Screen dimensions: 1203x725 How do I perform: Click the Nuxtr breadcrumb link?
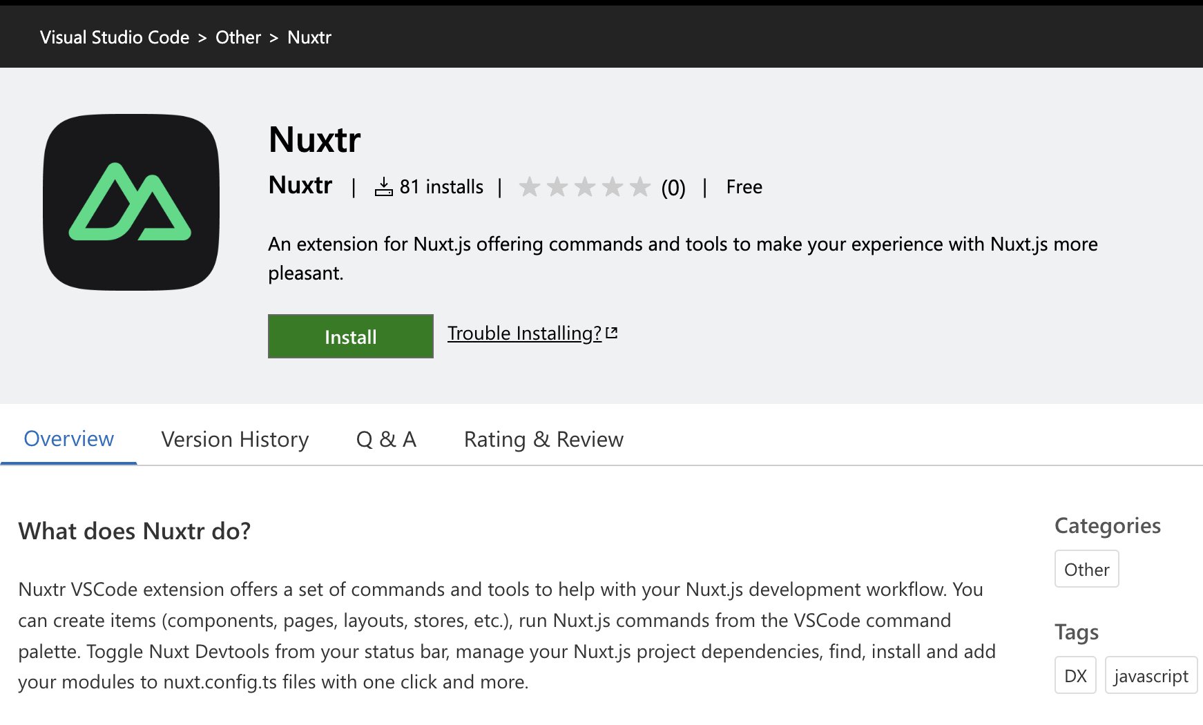click(x=309, y=37)
